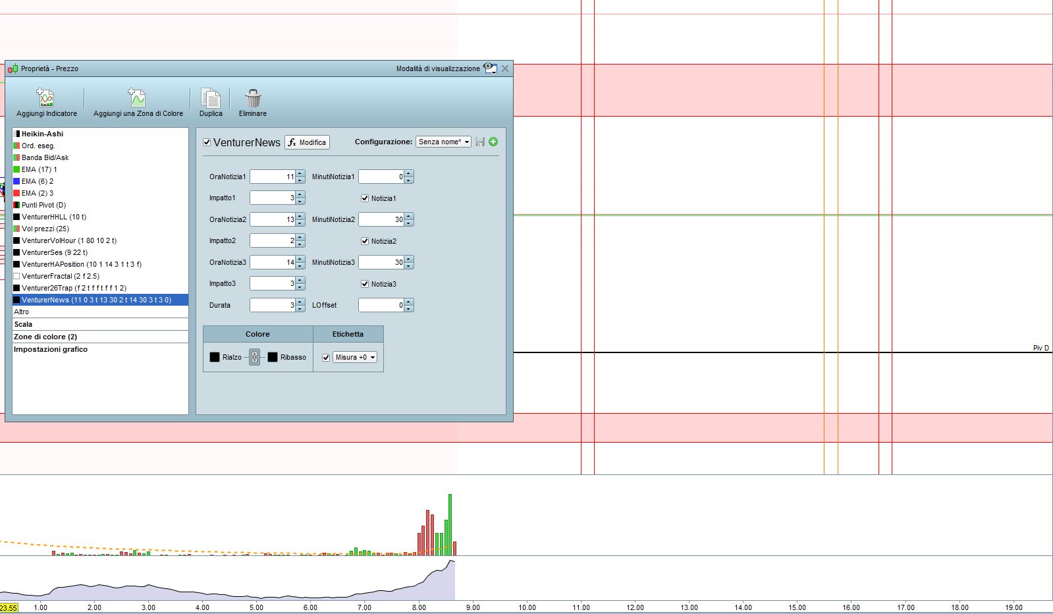Uncheck the Etichetta label checkbox
1053x614 pixels.
326,358
